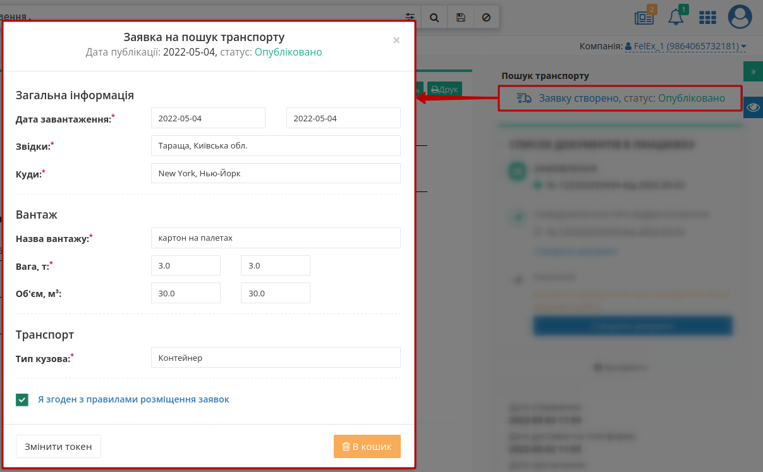Open the user profile avatar icon
Screen dimensions: 763x472
pos(740,17)
